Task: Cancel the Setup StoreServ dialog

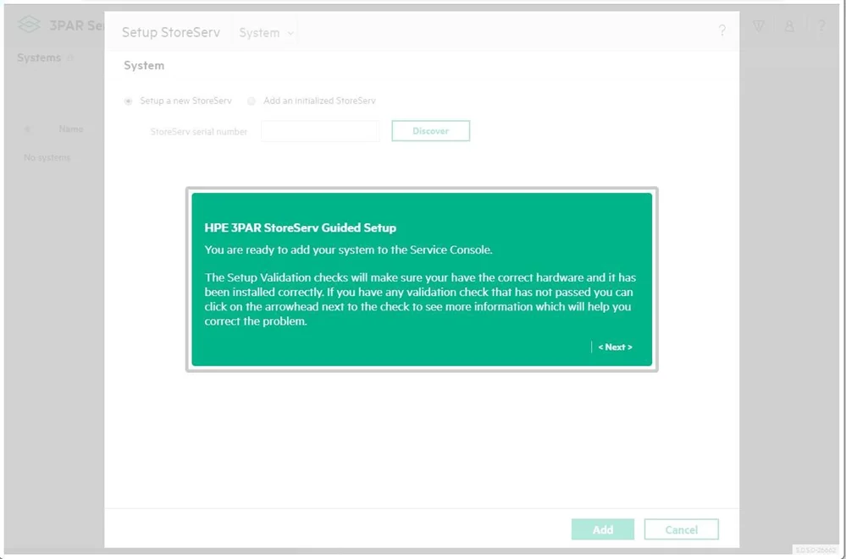Action: click(x=682, y=529)
